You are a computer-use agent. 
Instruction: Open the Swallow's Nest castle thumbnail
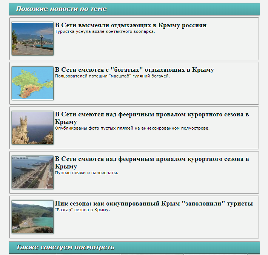click(32, 128)
